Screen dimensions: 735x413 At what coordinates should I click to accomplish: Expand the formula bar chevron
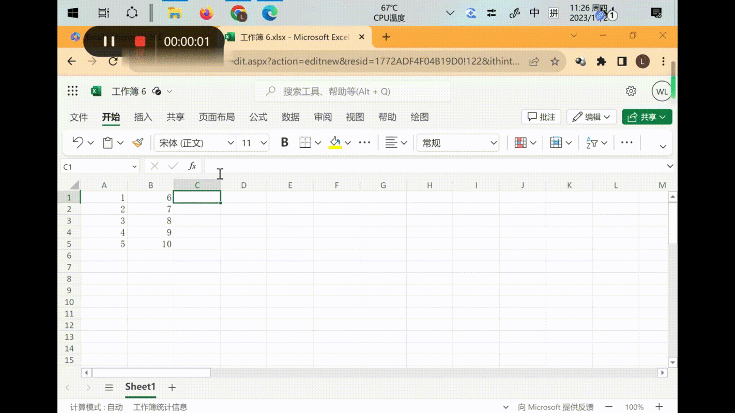pos(670,166)
